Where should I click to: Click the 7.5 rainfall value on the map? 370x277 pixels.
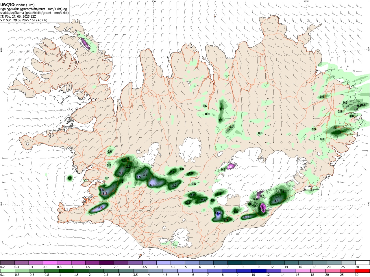(x=101, y=208)
